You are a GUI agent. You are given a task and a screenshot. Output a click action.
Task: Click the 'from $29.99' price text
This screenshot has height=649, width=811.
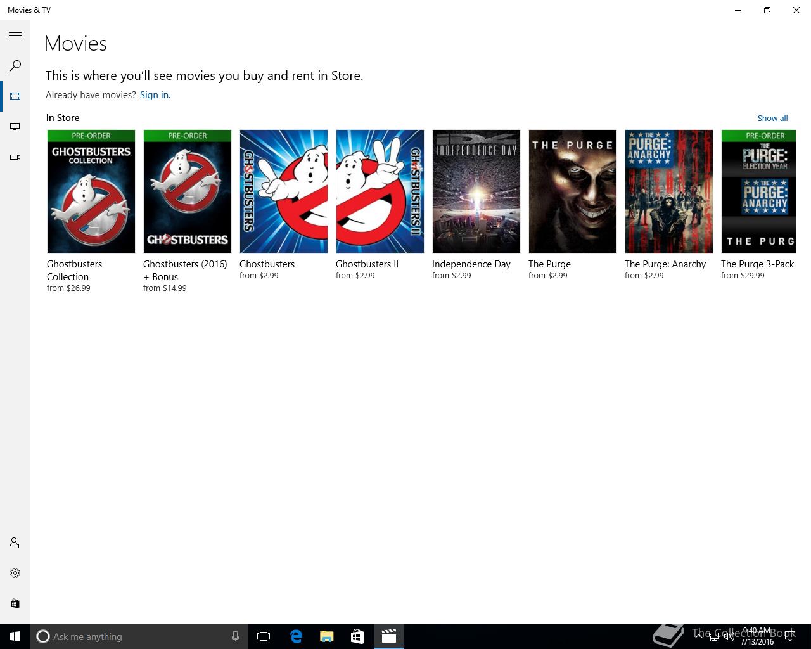(743, 276)
